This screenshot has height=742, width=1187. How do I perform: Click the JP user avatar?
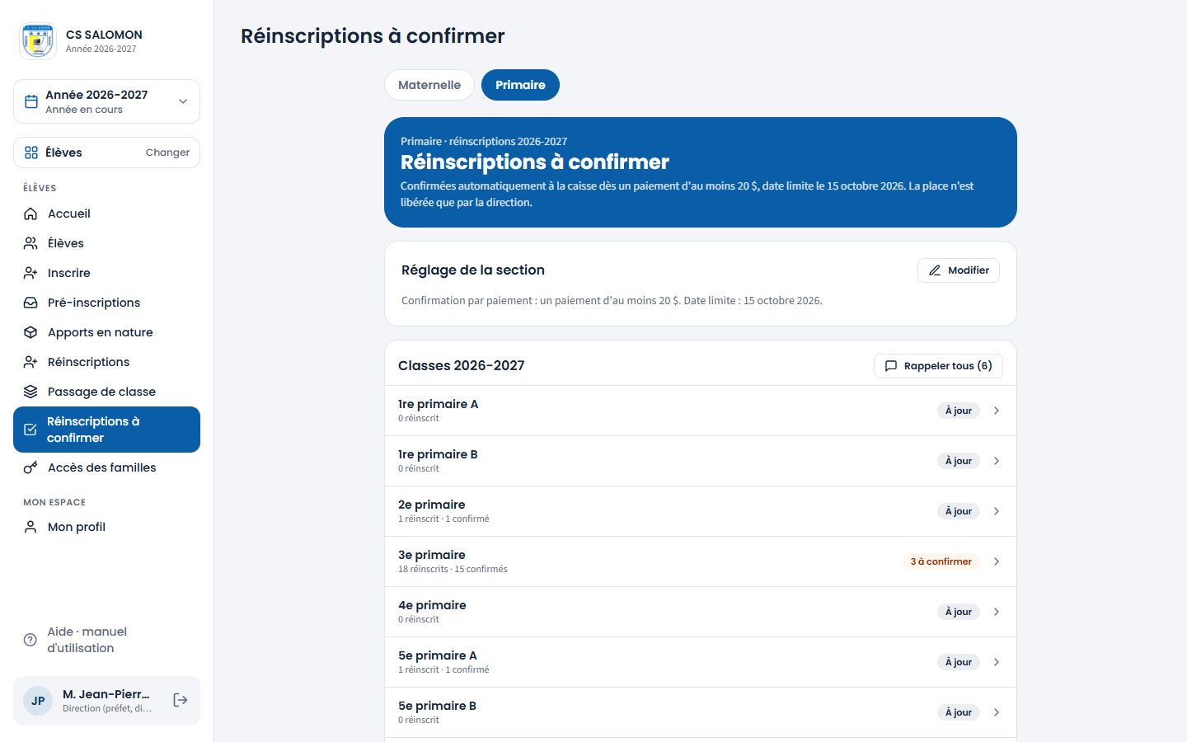tap(38, 701)
